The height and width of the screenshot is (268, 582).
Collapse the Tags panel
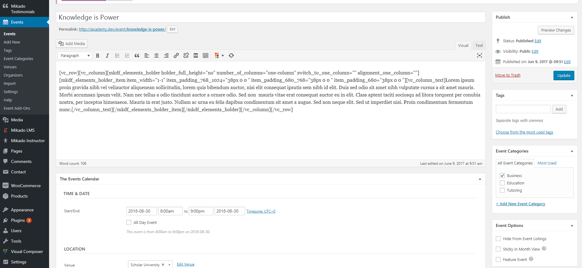[x=572, y=95]
